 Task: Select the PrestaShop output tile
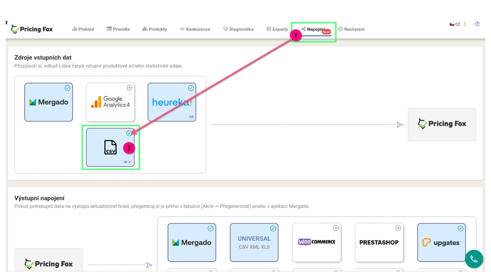click(x=379, y=242)
